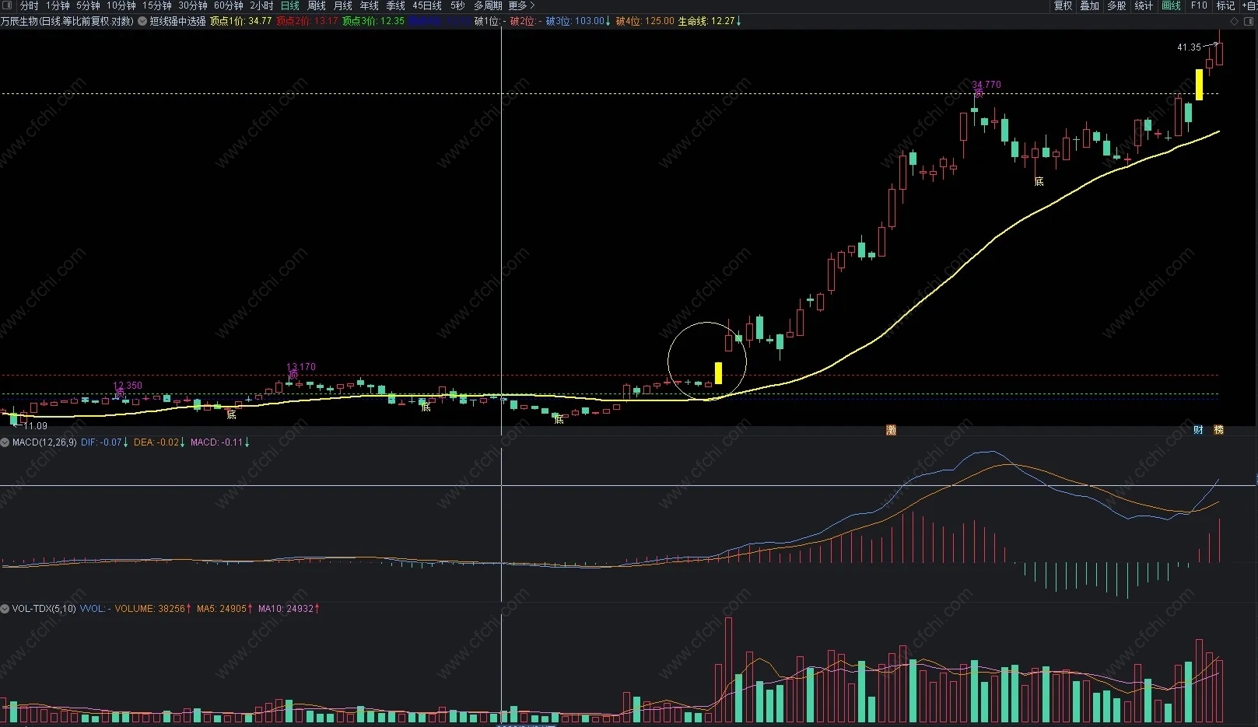
Task: Click the 底 marker under the 34.770 pullback
Action: tap(1039, 182)
